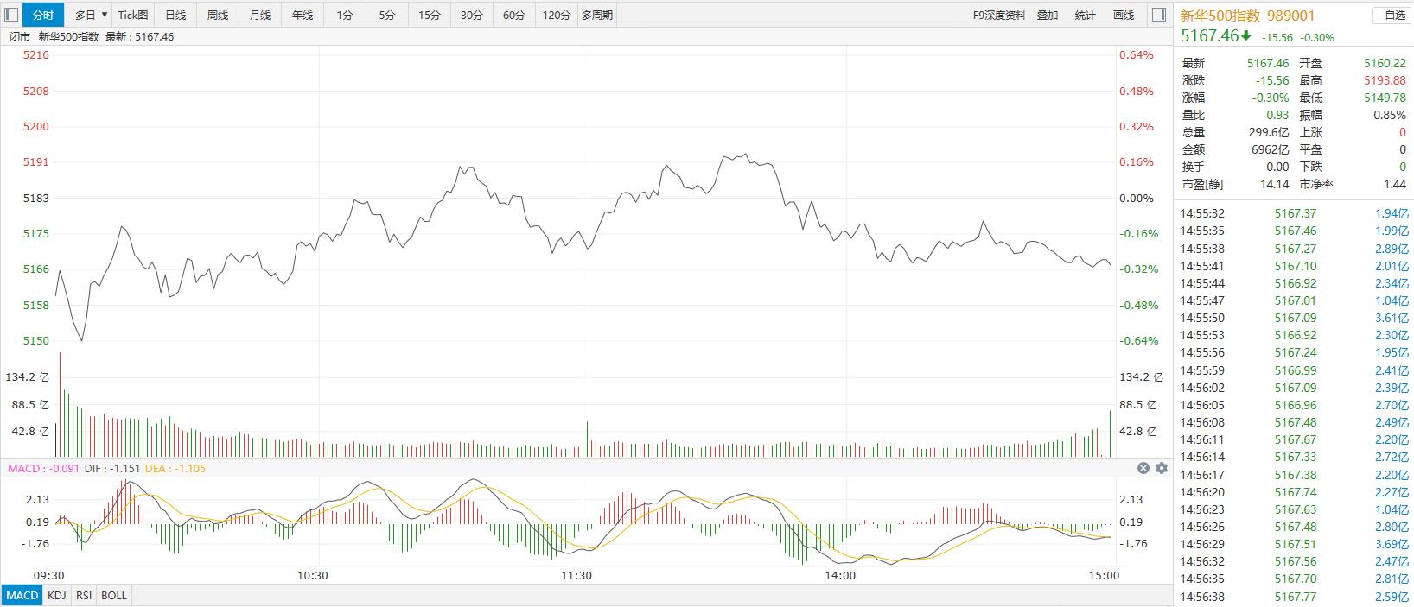Click the 叠加 overlay button
Image resolution: width=1414 pixels, height=607 pixels.
(1048, 15)
